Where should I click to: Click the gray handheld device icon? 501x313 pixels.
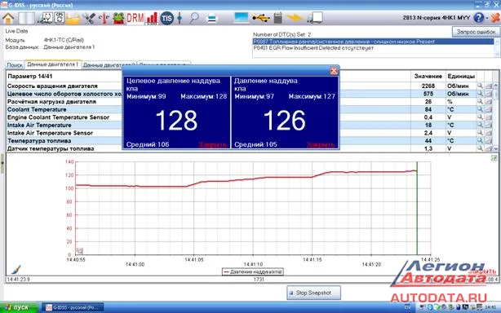[277, 18]
